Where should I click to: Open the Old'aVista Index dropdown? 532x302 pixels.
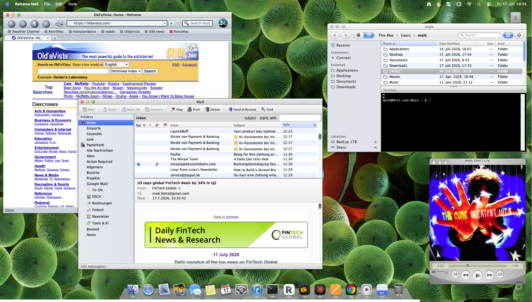(x=125, y=71)
